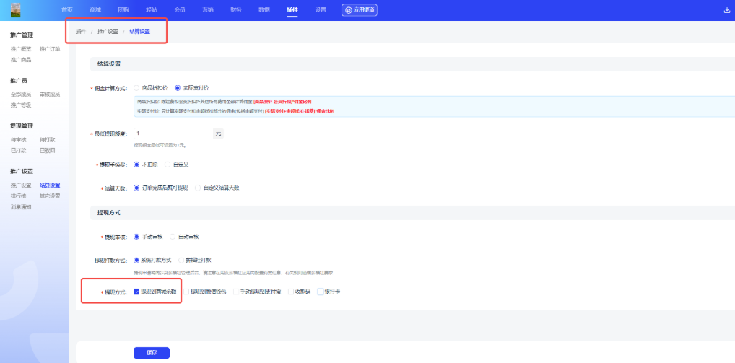The height and width of the screenshot is (363, 735).
Task: Open 推广订单 in the left sidebar
Action: (x=50, y=49)
